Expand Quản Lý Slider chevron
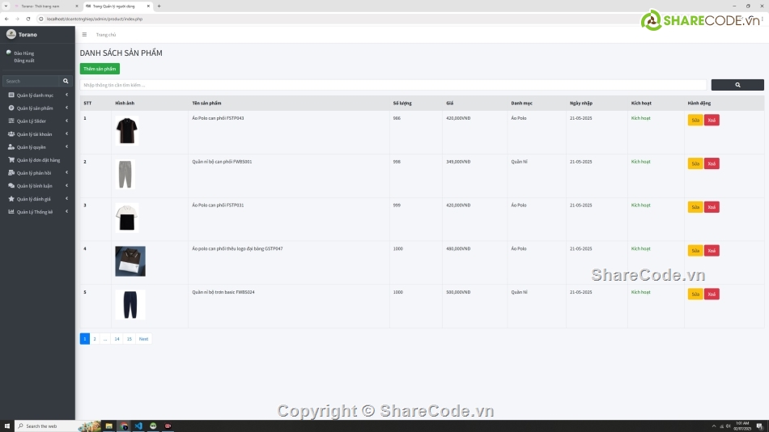This screenshot has height=432, width=769. (x=66, y=121)
